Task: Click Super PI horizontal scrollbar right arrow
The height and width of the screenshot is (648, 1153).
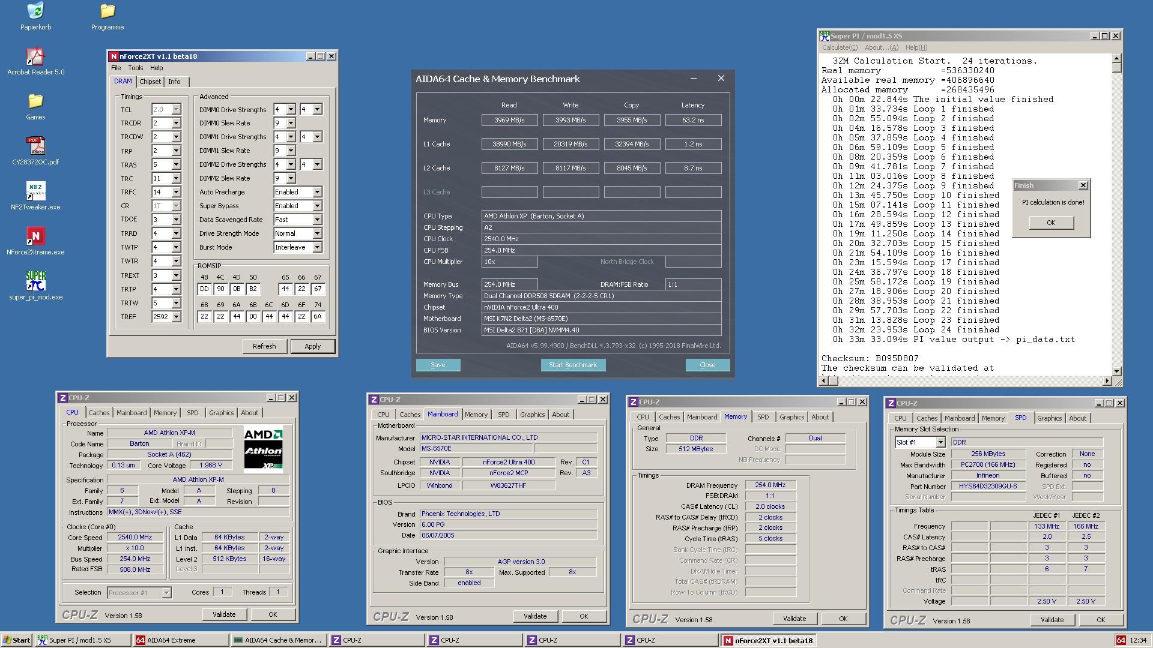Action: coord(1107,381)
